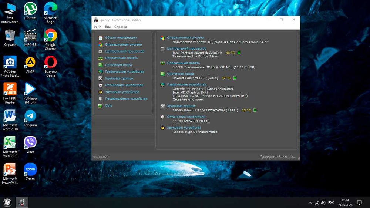
Task: Click Проверить обновления link
Action: pos(277,157)
